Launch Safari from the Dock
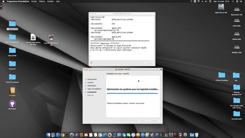The image size is (245, 138). point(58,135)
